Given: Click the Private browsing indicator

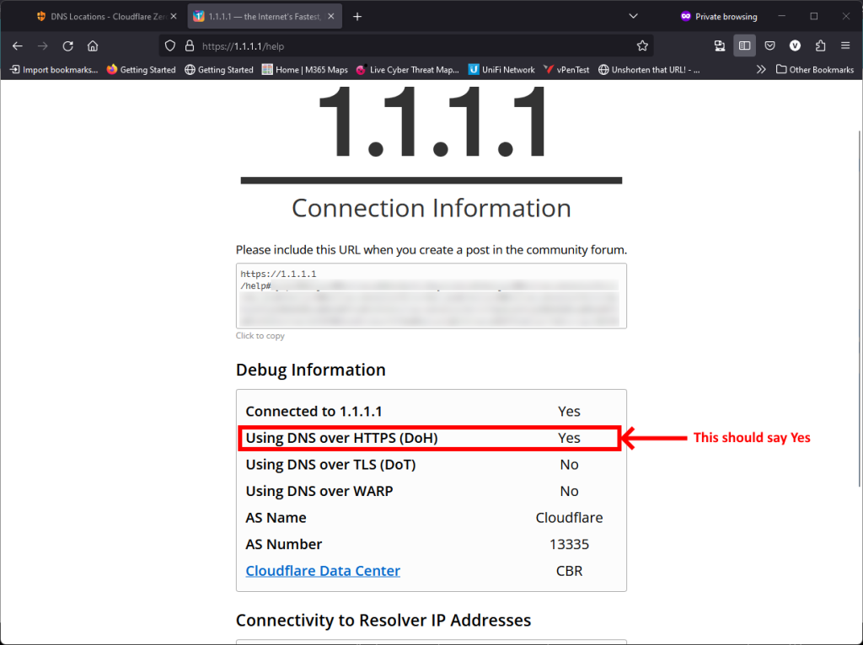Looking at the screenshot, I should point(719,17).
